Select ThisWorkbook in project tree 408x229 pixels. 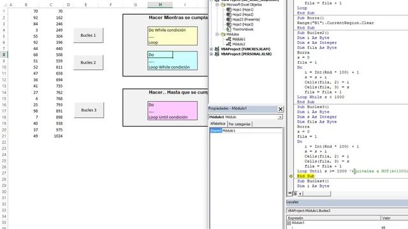243,29
